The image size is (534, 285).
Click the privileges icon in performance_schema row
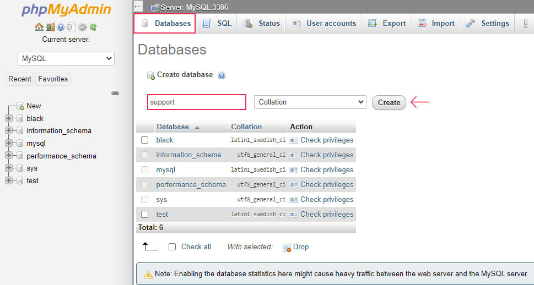(294, 185)
